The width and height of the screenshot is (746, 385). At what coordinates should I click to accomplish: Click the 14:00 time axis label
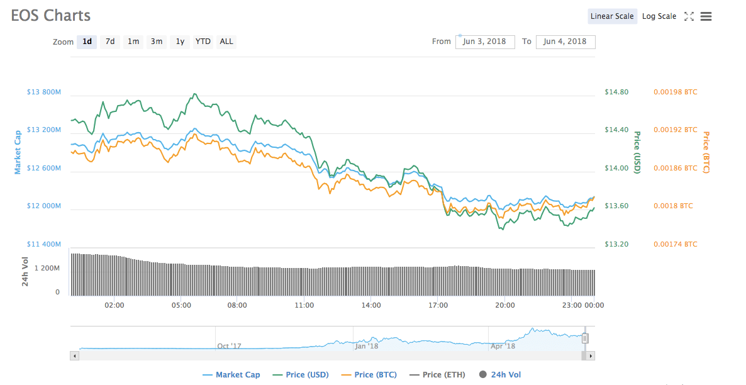click(x=371, y=305)
